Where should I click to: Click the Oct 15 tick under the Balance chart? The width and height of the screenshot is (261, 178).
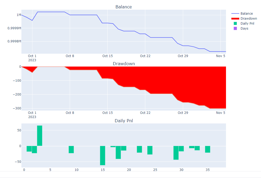pyautogui.click(x=108, y=56)
